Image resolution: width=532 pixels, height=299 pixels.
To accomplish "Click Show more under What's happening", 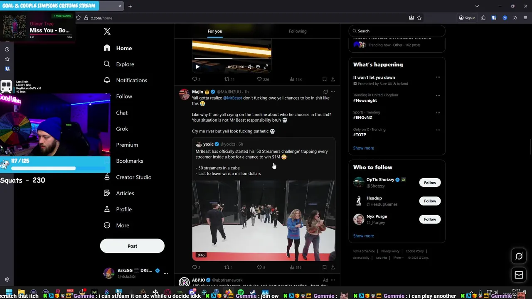I will (364, 148).
